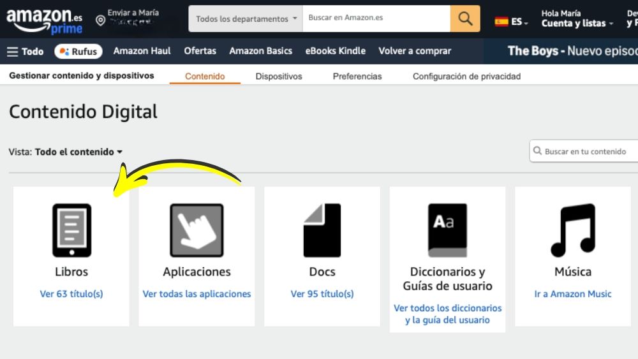Click the Docs document icon
The image size is (638, 359).
322,230
